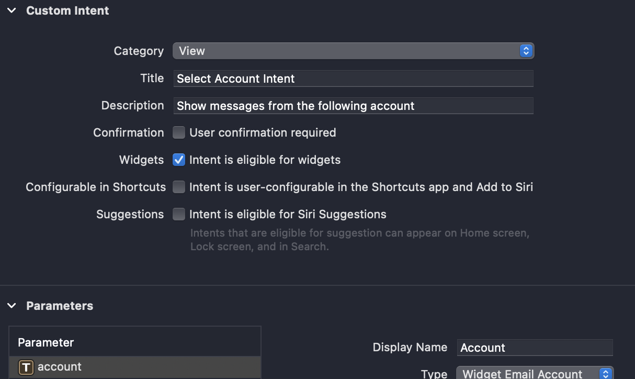
Task: Click the Display Name field containing Account
Action: coord(535,348)
